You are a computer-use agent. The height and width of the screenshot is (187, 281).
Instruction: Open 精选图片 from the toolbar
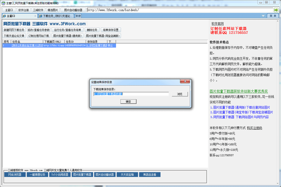[53, 10]
